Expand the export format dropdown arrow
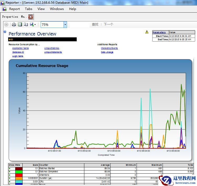The image size is (197, 186). 35,25
